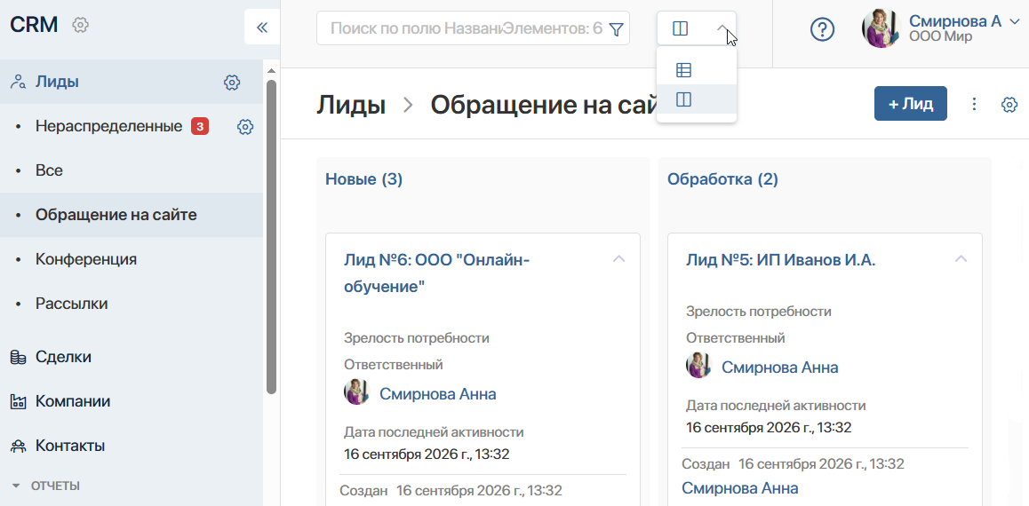Click the Лиды person-search icon

point(18,82)
